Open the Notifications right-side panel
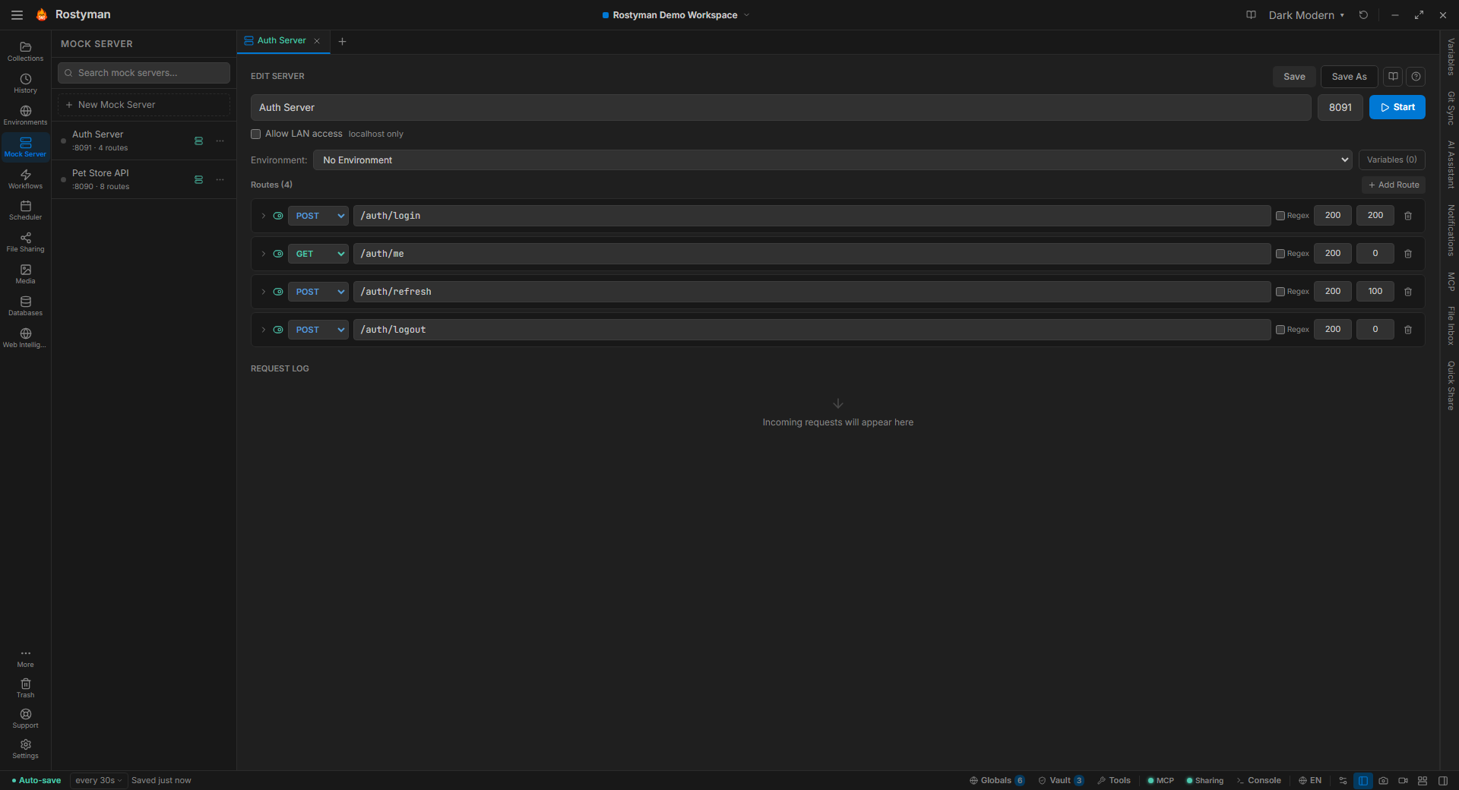Screen dimensions: 1459x790 click(x=1451, y=230)
